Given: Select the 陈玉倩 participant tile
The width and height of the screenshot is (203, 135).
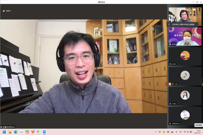Looking at the screenshot, I should [185, 56].
